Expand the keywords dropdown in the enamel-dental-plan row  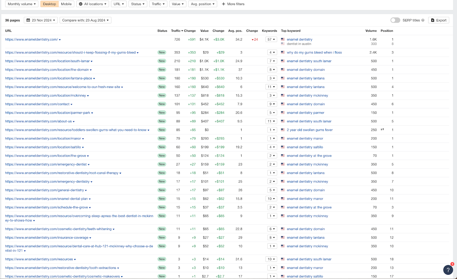pyautogui.click(x=271, y=199)
